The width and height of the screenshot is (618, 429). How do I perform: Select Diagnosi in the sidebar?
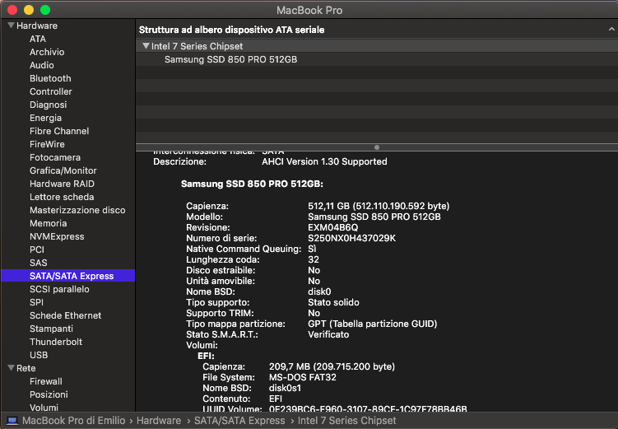coord(48,105)
